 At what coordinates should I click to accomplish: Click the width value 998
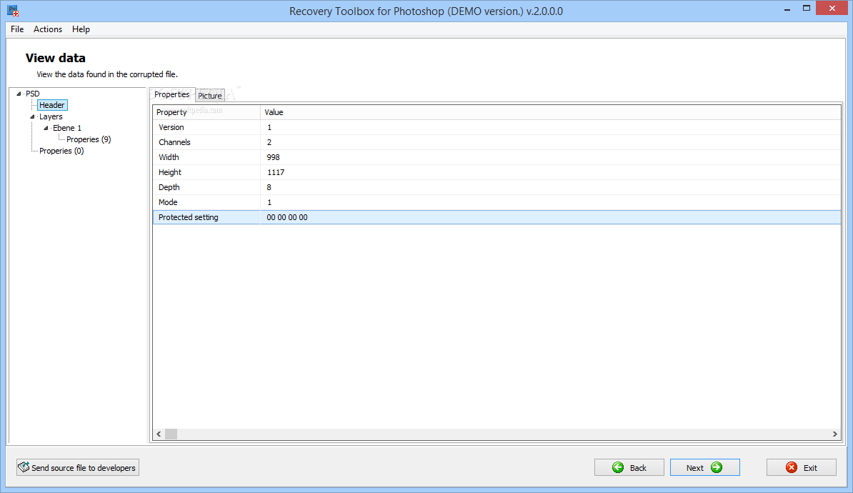[x=273, y=157]
